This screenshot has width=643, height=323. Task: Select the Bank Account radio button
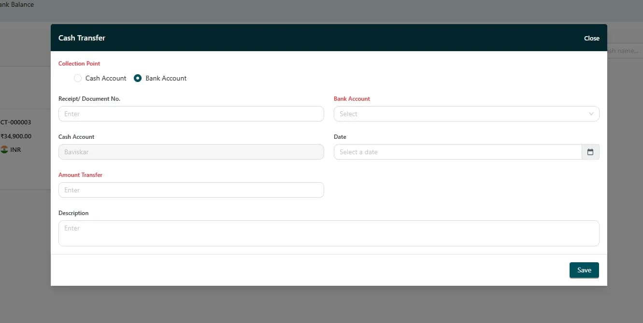point(138,78)
